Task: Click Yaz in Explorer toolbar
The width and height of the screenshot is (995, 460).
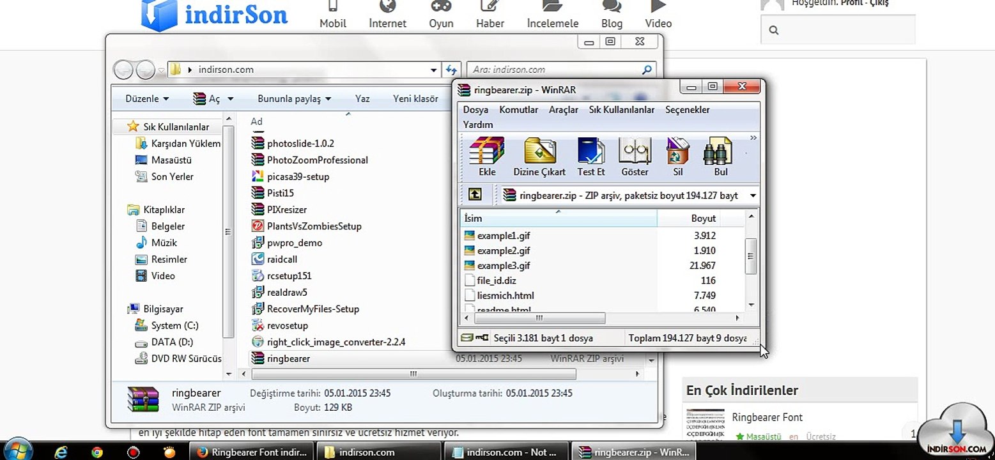Action: (362, 98)
